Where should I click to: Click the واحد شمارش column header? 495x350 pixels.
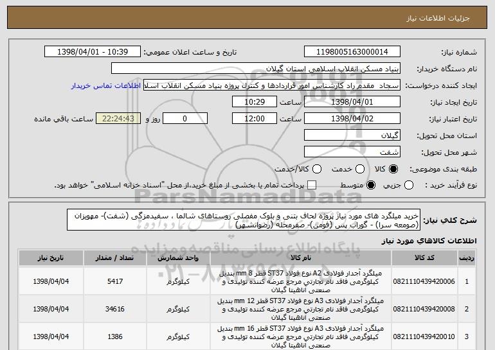tap(178, 258)
